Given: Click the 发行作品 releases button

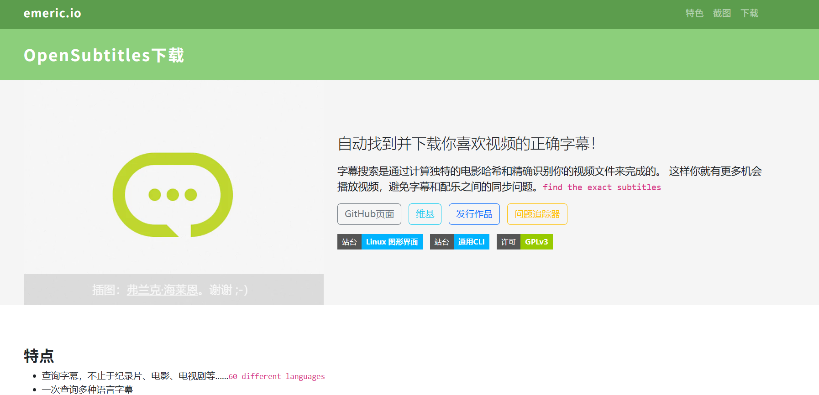Looking at the screenshot, I should coord(474,214).
